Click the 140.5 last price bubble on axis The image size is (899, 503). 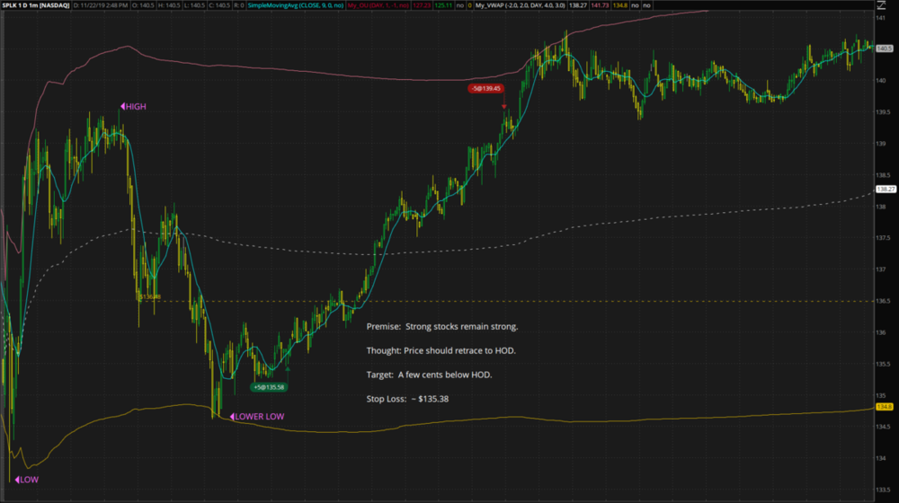click(x=886, y=49)
